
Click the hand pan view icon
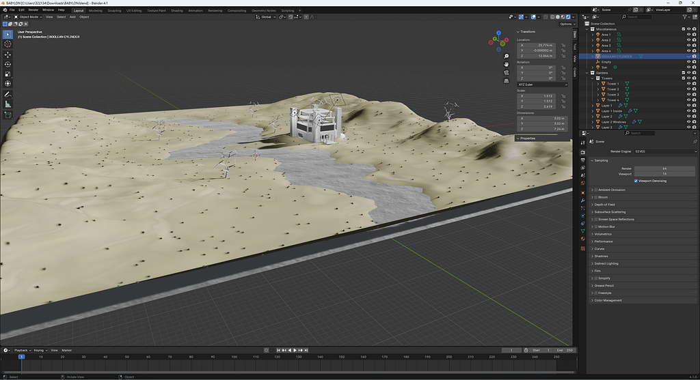(506, 64)
